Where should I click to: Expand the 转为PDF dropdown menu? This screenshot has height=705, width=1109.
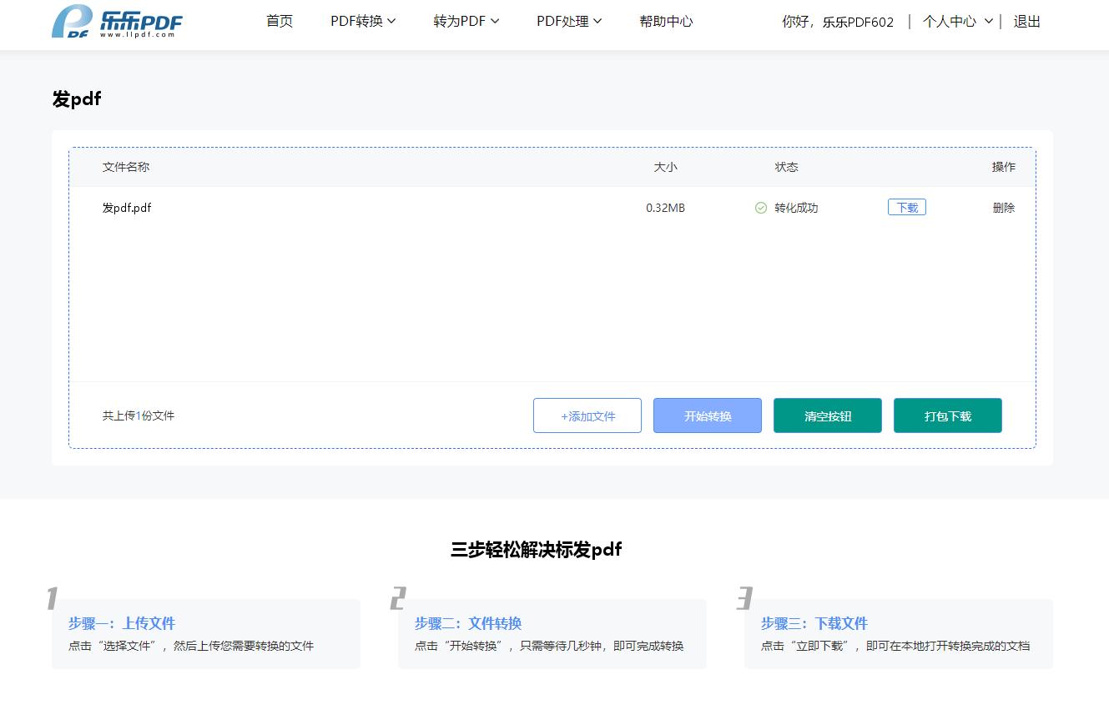(466, 22)
